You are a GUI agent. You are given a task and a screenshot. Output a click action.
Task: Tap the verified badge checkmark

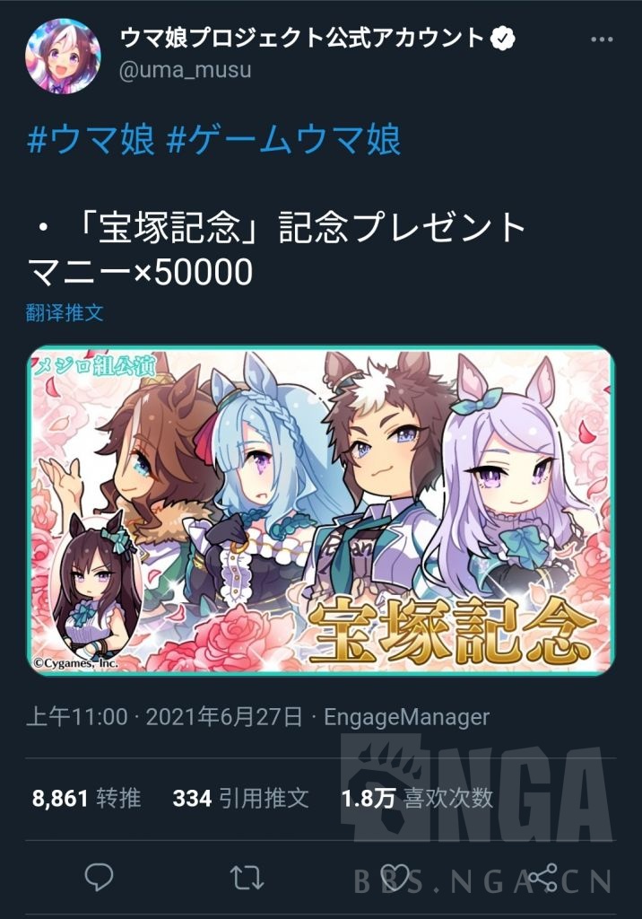pos(502,39)
